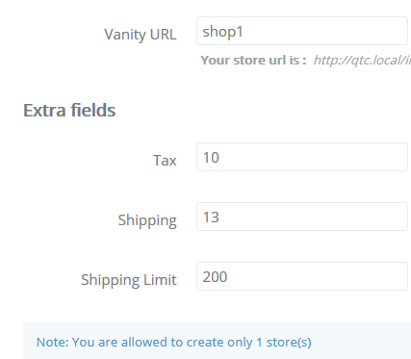
Task: Click the note about allowed store count
Action: (x=173, y=343)
